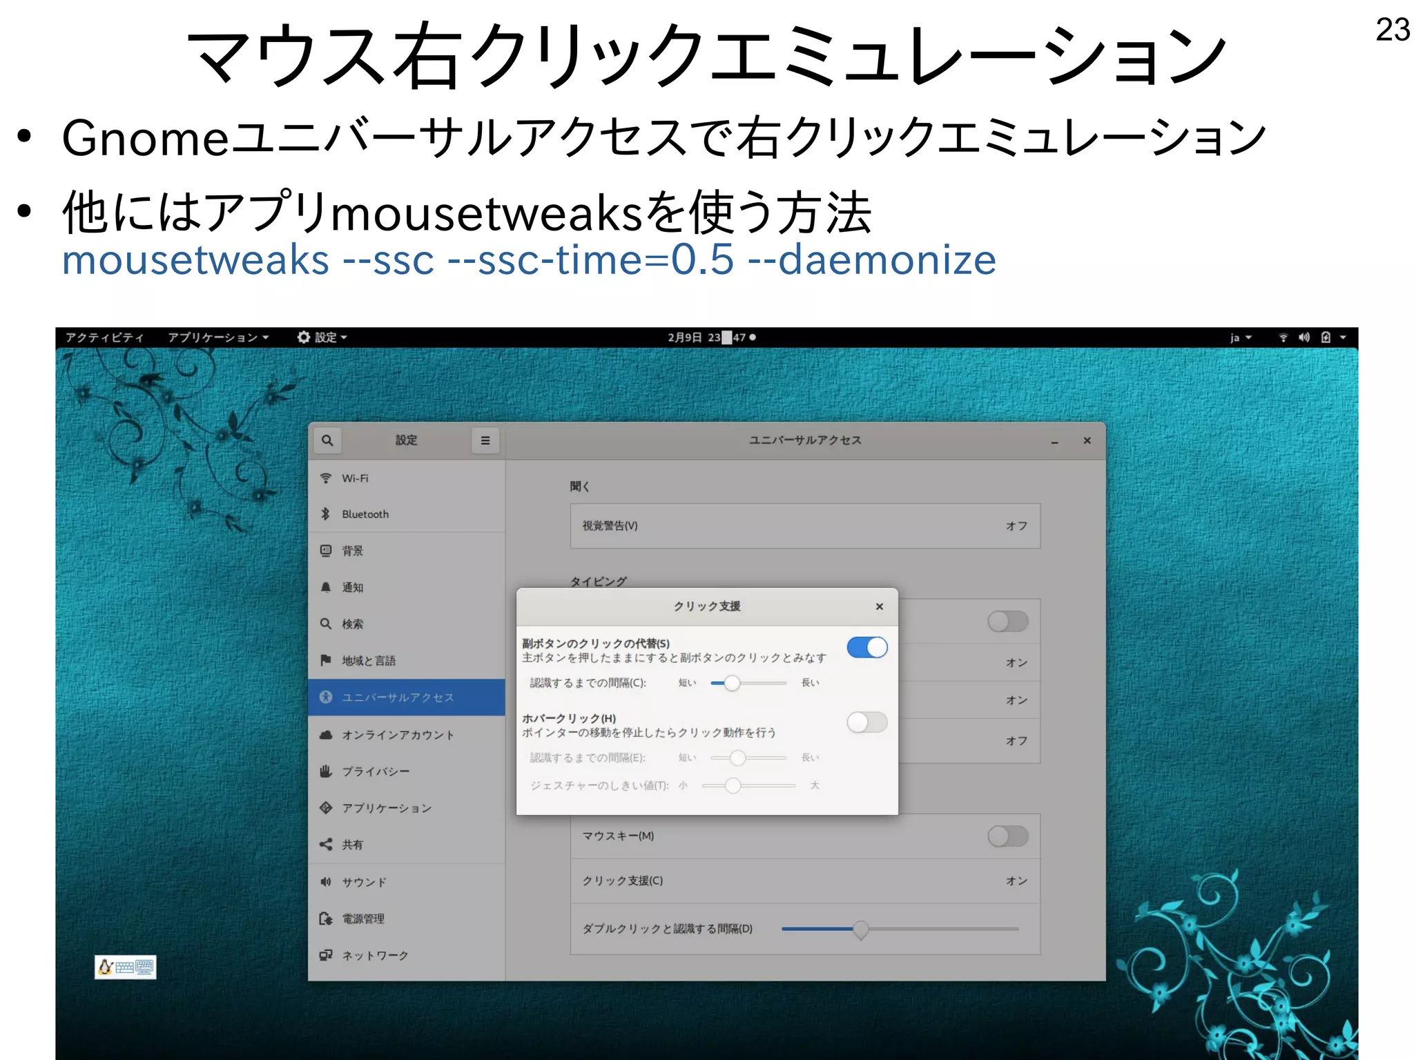
Task: Select 共有 in sidebar
Action: (x=407, y=844)
